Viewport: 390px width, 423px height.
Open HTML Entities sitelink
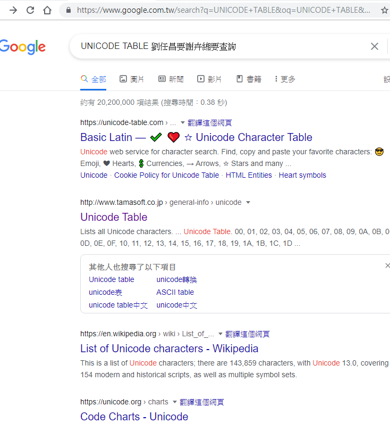(249, 176)
